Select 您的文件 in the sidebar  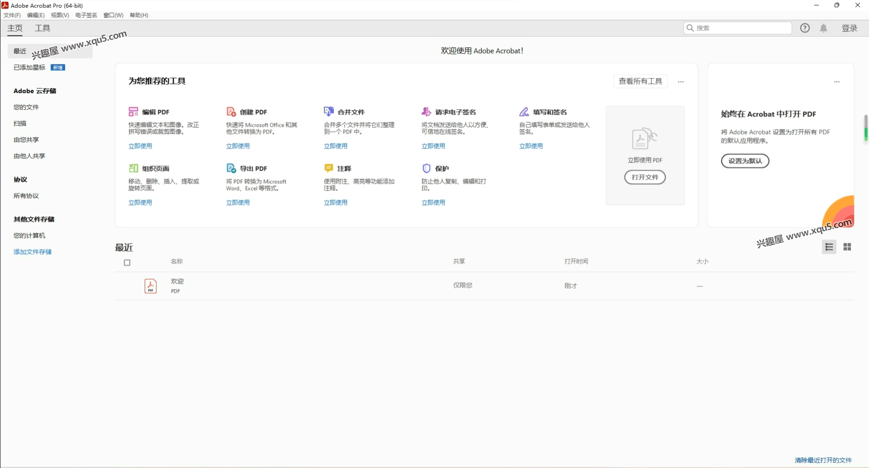pos(26,107)
